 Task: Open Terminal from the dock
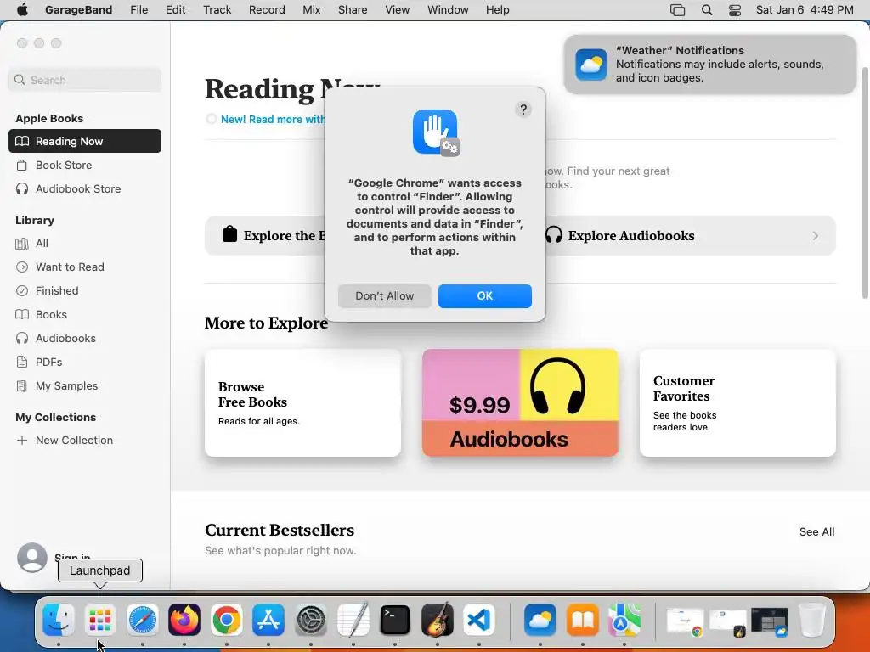(395, 619)
